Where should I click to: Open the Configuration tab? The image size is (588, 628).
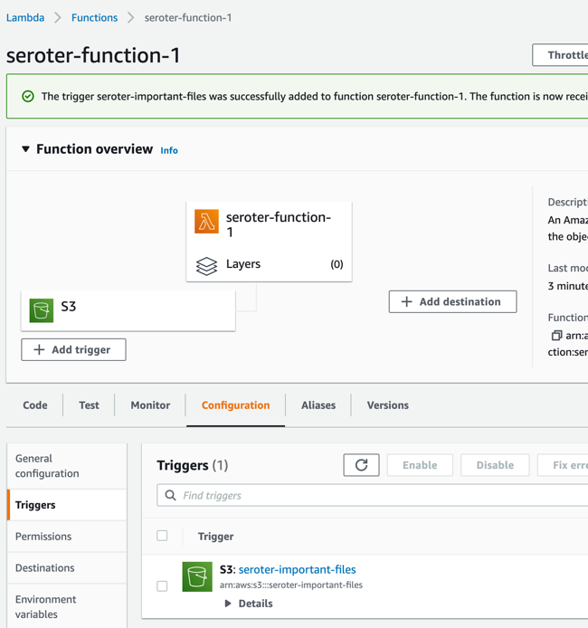235,405
